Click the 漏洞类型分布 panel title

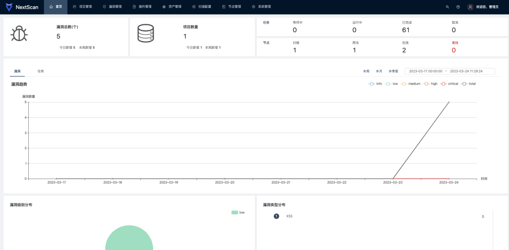click(274, 205)
